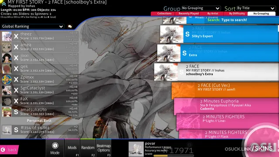Click the X rank icon for jixxi

[x=16, y=58]
